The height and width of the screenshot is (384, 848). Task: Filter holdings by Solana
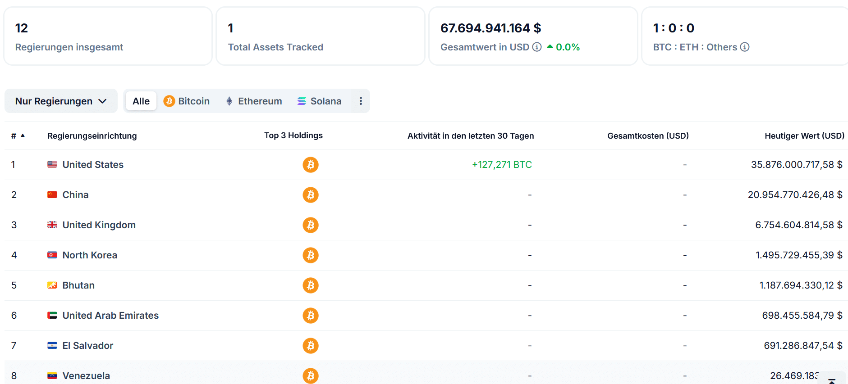coord(319,101)
